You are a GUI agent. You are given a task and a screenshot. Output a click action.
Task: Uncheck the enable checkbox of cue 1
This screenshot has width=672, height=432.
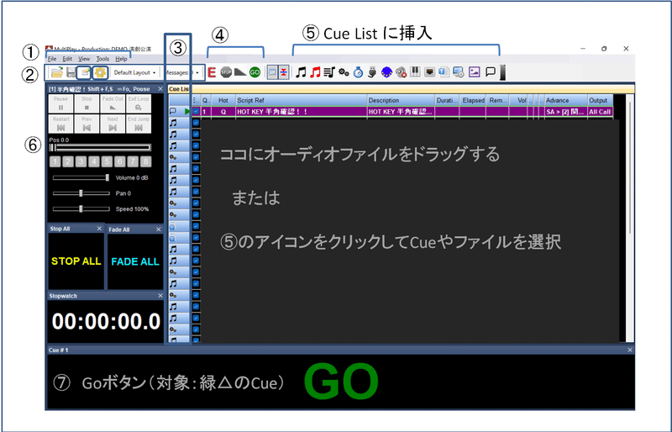pyautogui.click(x=196, y=112)
